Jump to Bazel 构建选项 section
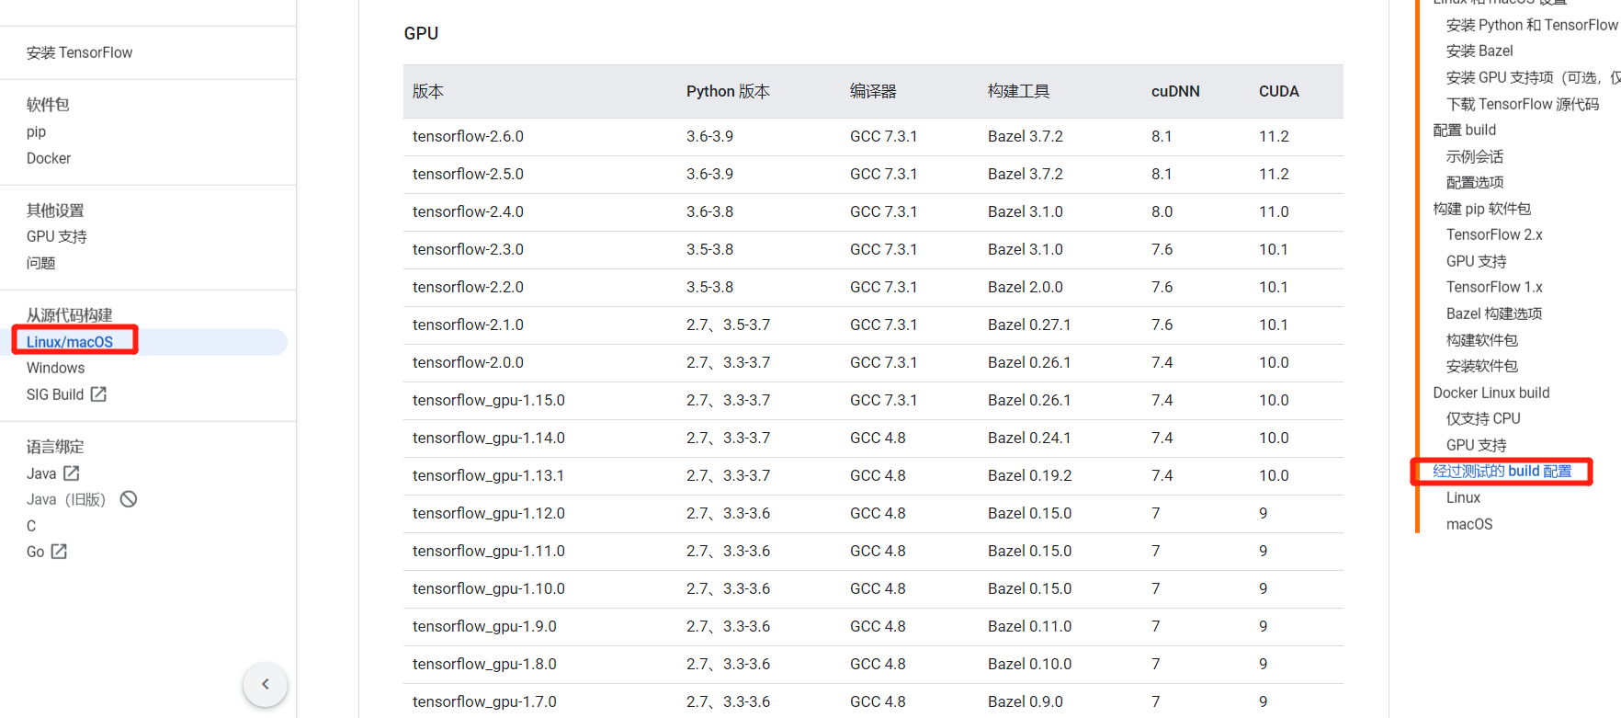The width and height of the screenshot is (1621, 718). click(1494, 313)
